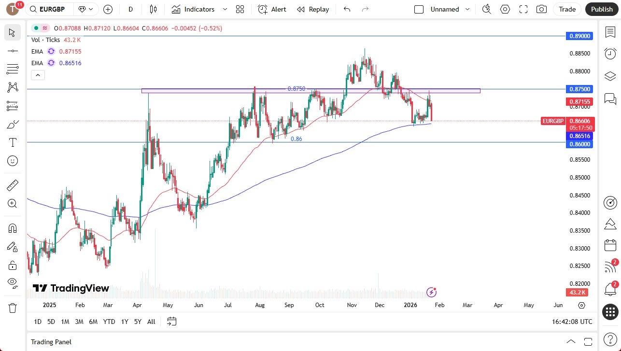Screen dimensions: 621x351
Task: Expand the Unnamed layout dropdown
Action: [x=467, y=9]
